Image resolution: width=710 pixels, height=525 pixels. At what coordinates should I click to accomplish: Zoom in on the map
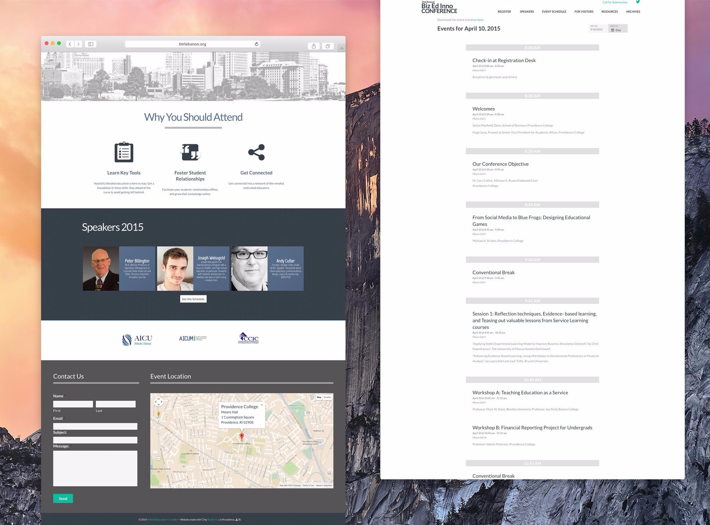click(x=158, y=421)
